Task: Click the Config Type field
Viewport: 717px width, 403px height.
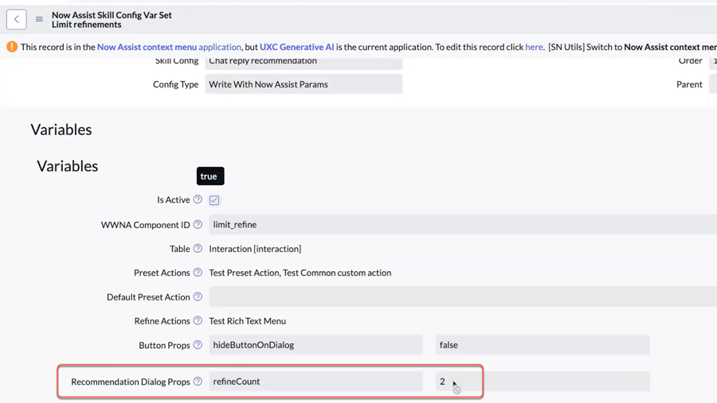Action: [304, 84]
